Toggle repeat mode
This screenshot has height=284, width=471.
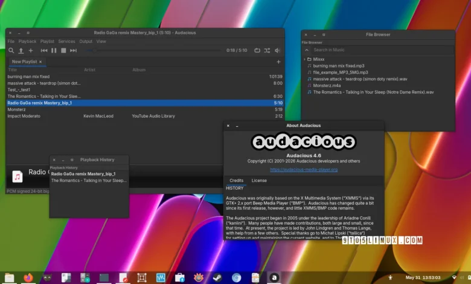pos(257,51)
